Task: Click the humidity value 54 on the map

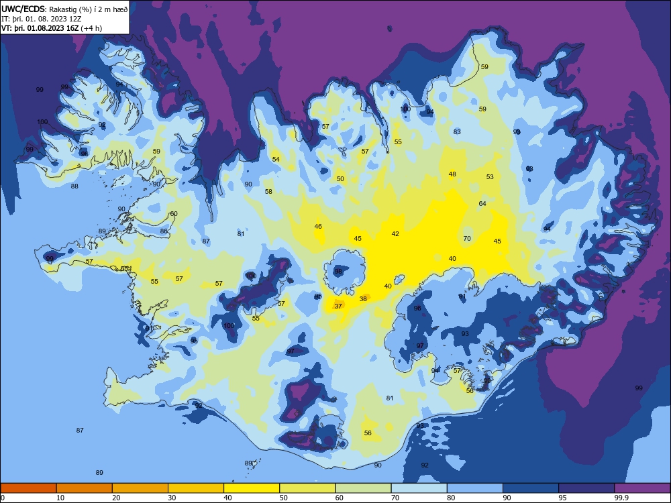Action: pos(276,160)
